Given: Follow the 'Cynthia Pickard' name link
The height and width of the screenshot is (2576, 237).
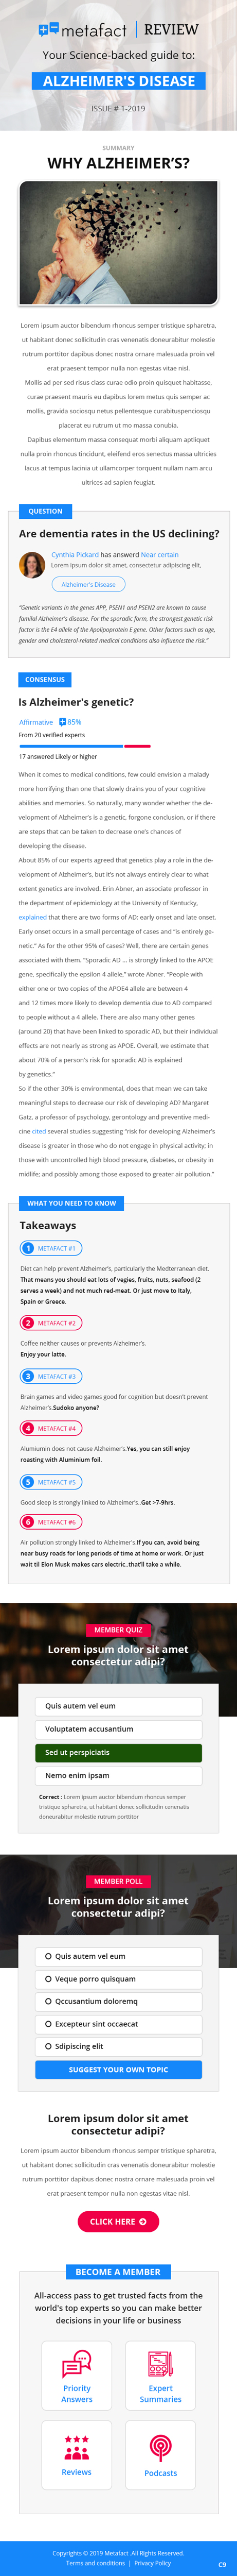Looking at the screenshot, I should 75,554.
